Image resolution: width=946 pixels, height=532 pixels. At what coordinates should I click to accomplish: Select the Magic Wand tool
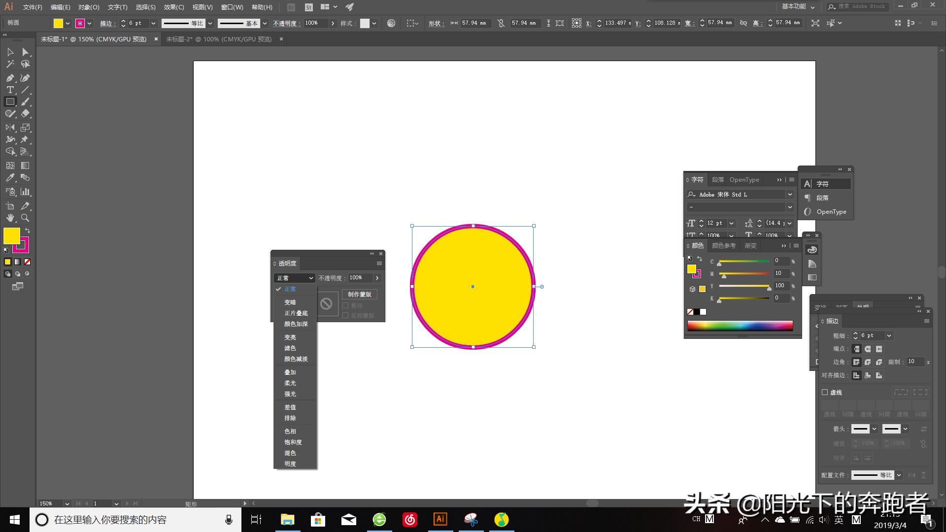10,64
